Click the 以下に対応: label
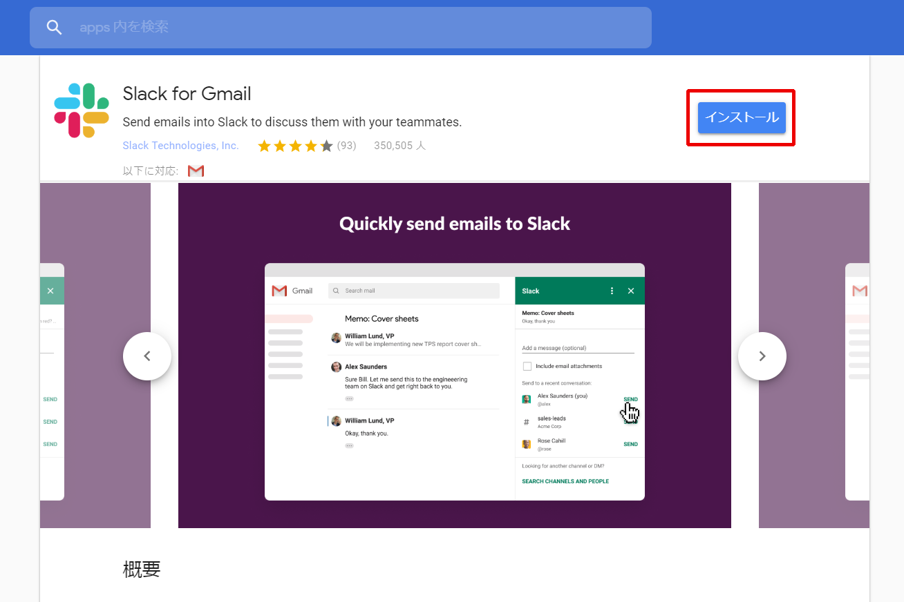Image resolution: width=904 pixels, height=602 pixels. pyautogui.click(x=151, y=171)
